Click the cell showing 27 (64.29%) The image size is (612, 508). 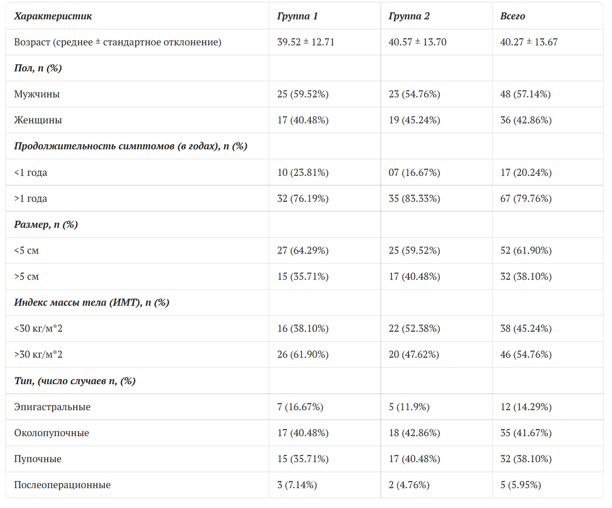pyautogui.click(x=302, y=250)
